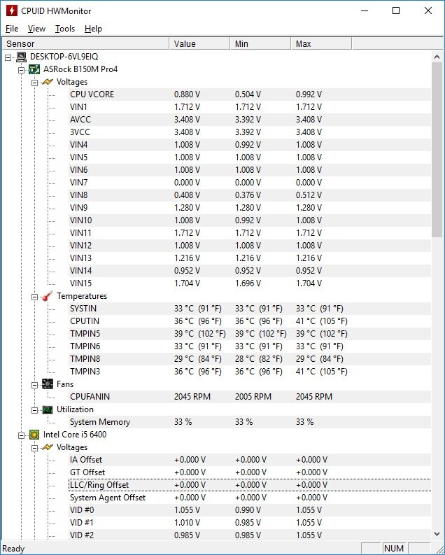This screenshot has height=555, width=445.
Task: Collapse the Fans group
Action: click(35, 385)
